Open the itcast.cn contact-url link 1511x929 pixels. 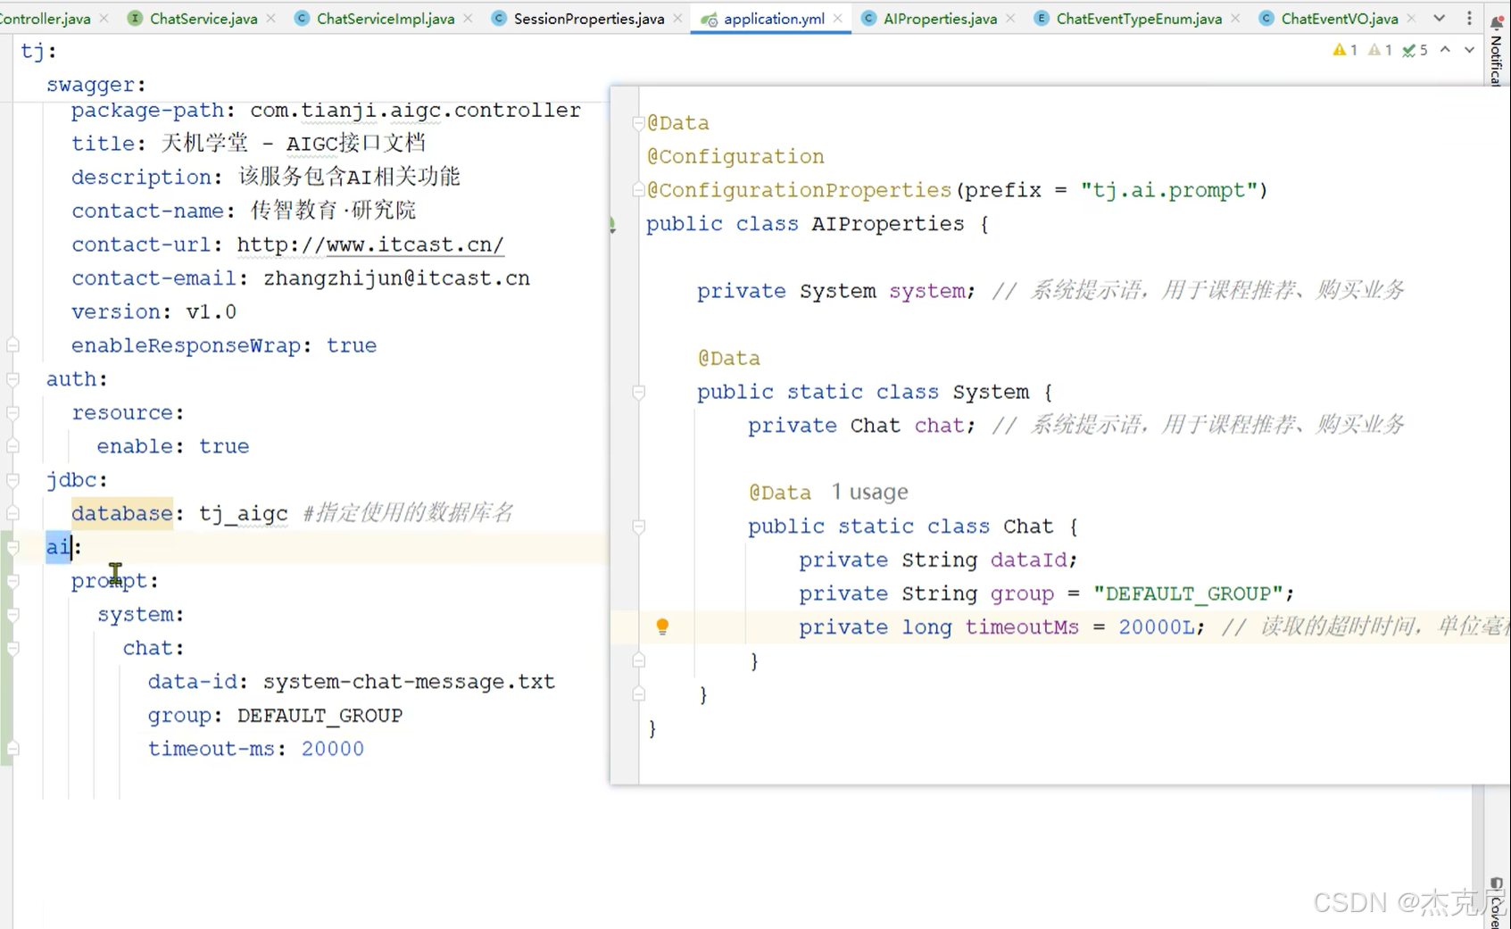tap(370, 245)
